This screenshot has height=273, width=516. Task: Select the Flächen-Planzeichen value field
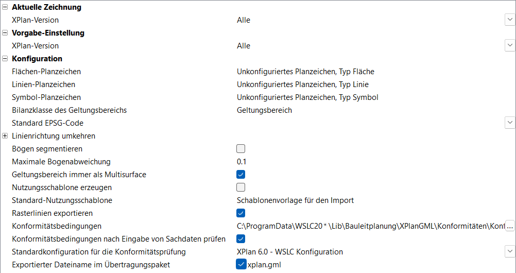305,72
